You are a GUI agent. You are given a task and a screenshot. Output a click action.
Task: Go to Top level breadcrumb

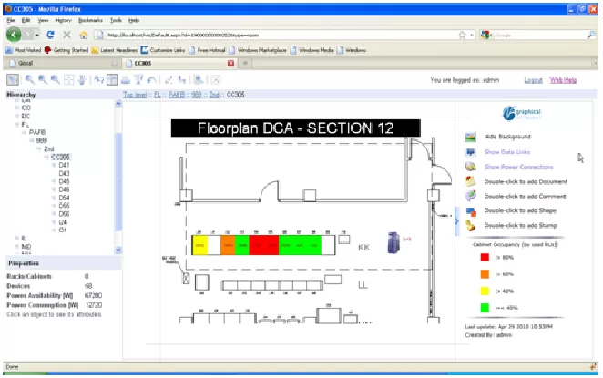coord(135,95)
